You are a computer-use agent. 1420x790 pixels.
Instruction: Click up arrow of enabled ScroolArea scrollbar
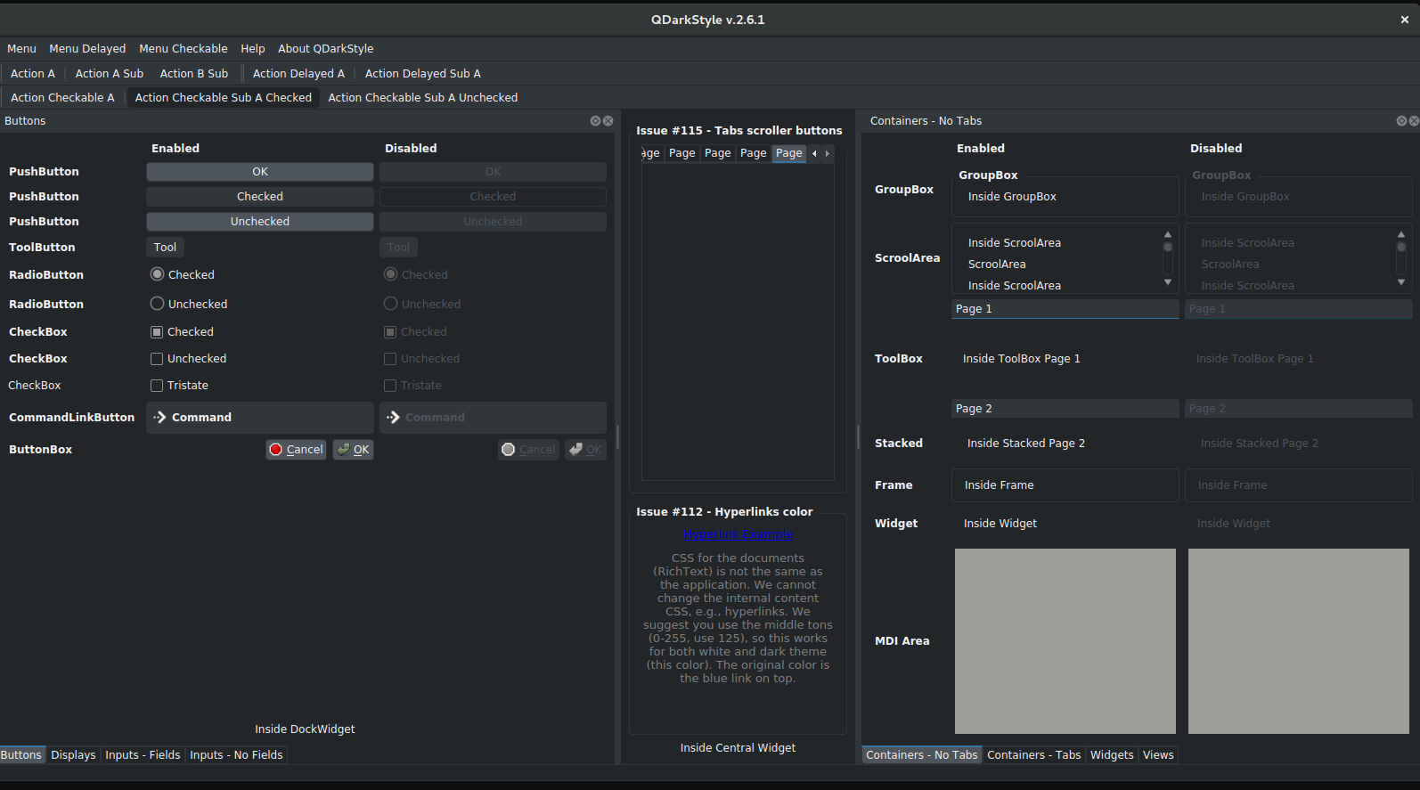[x=1168, y=234]
